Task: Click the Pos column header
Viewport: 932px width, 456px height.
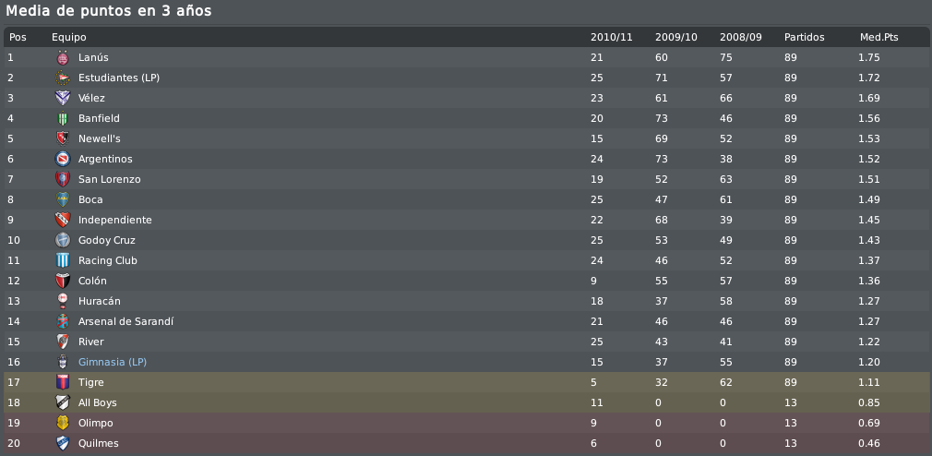Action: 18,38
